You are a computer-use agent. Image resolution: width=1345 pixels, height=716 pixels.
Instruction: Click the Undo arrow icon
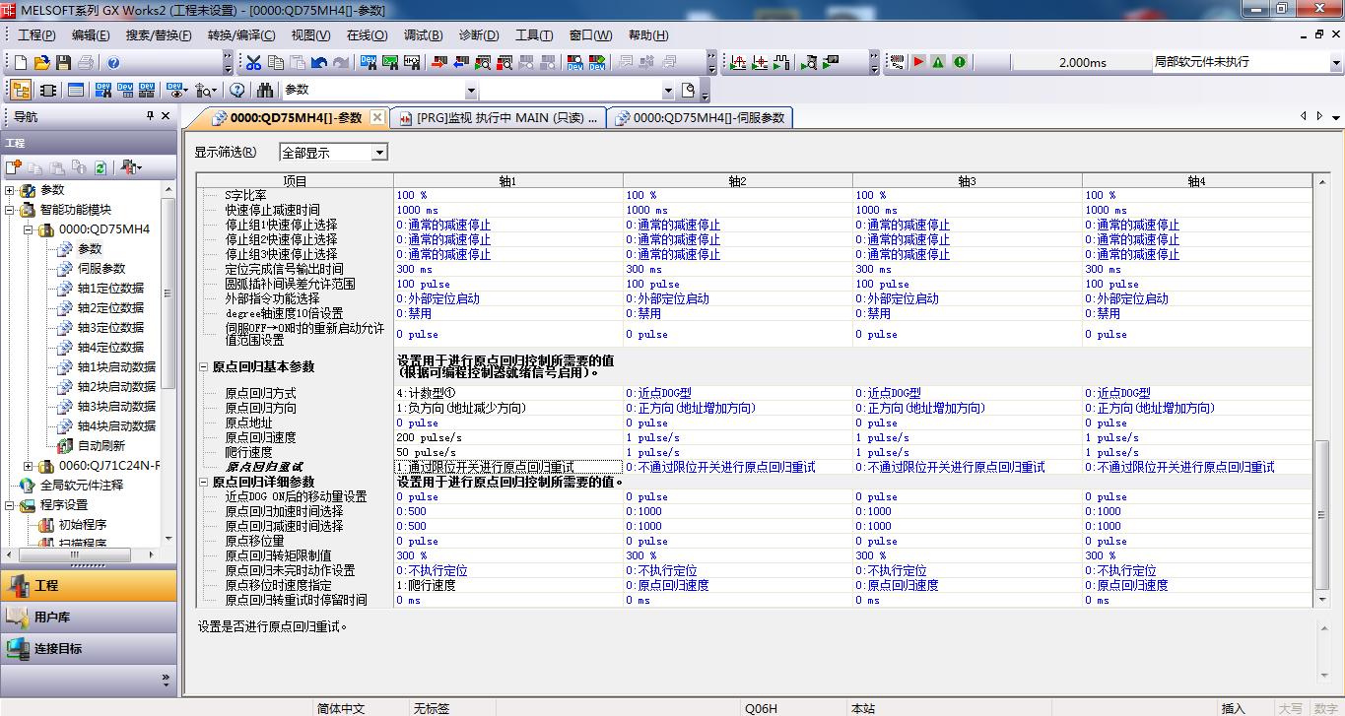tap(318, 62)
